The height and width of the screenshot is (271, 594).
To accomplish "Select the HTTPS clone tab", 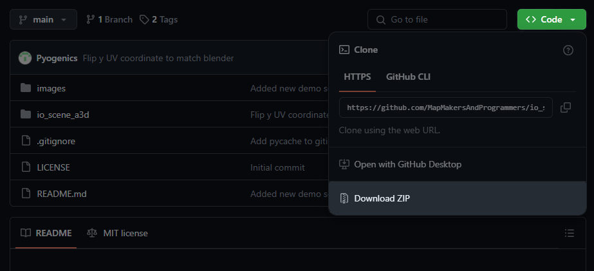I will click(357, 77).
